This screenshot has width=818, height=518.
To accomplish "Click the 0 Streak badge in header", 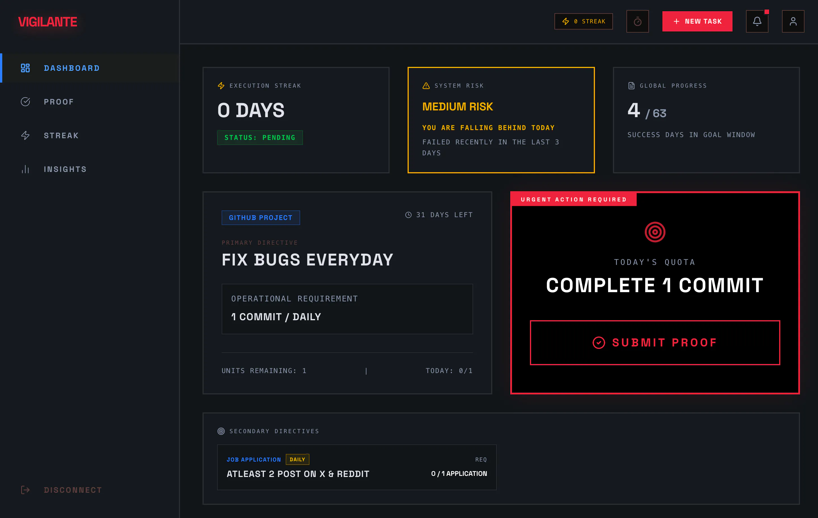I will click(x=584, y=21).
